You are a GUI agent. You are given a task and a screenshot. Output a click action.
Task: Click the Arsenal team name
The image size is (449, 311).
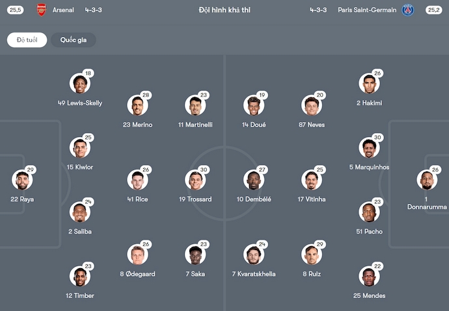coord(63,10)
